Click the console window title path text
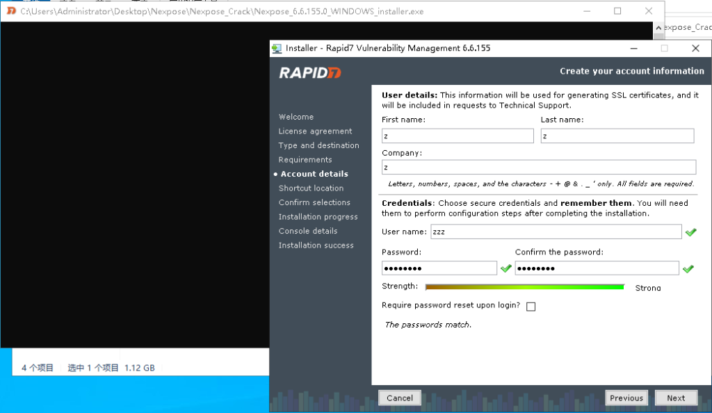Viewport: 712px width, 413px height. [222, 11]
